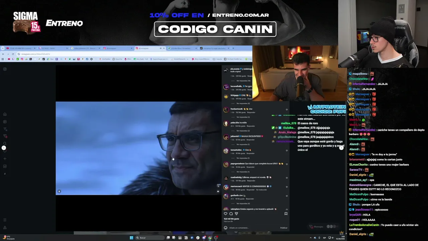Screen dimensions: 428x241
Task: Reload the page in browser
Action: click(13, 54)
